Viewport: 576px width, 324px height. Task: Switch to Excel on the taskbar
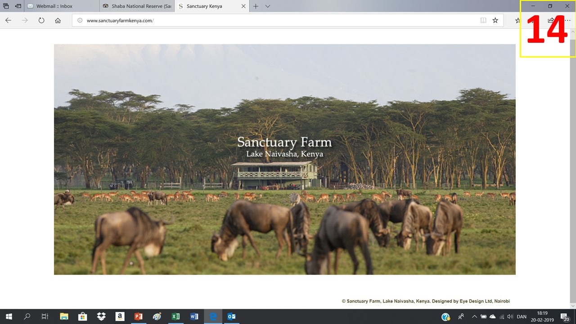(175, 317)
